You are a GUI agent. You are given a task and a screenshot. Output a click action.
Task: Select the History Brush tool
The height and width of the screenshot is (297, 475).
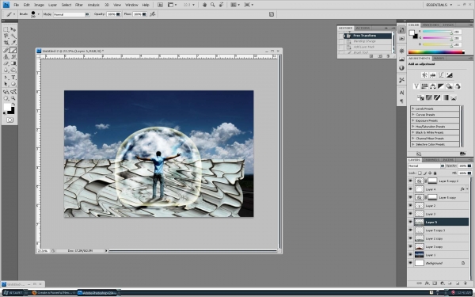click(x=13, y=57)
